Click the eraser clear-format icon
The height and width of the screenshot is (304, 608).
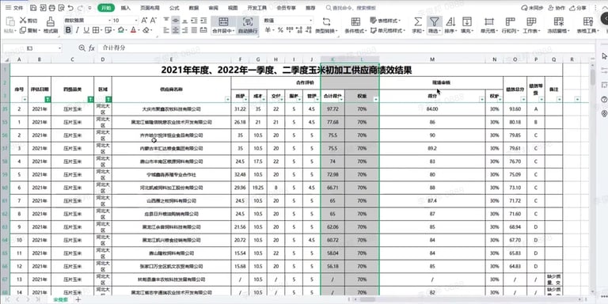pos(146,30)
